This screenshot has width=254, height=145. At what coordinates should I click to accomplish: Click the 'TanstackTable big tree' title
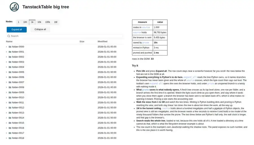click(x=46, y=7)
